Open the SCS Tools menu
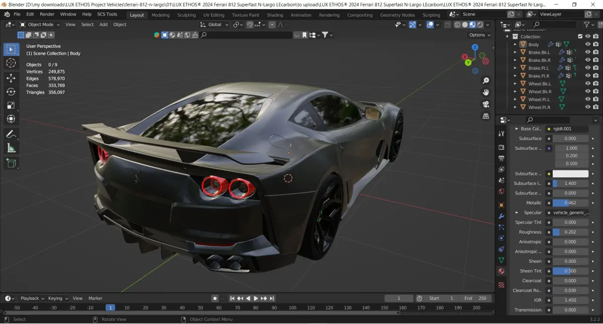 (107, 14)
